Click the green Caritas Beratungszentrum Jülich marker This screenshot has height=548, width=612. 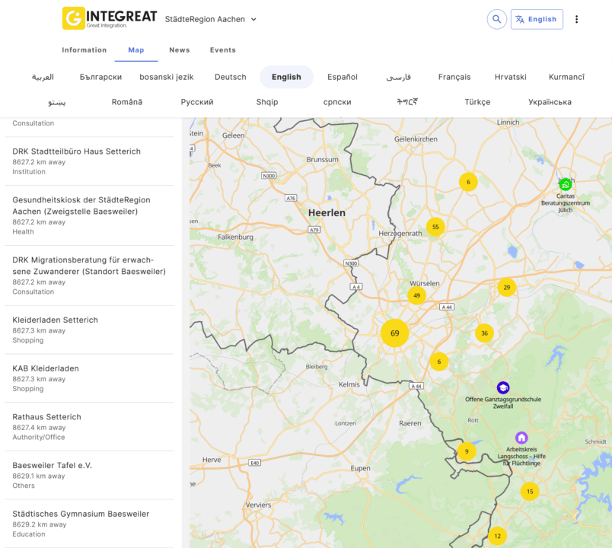[565, 184]
